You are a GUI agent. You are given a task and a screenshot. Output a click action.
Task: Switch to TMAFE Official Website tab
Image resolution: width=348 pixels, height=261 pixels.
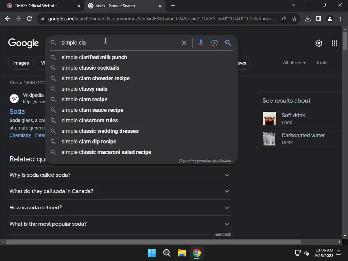pyautogui.click(x=41, y=6)
